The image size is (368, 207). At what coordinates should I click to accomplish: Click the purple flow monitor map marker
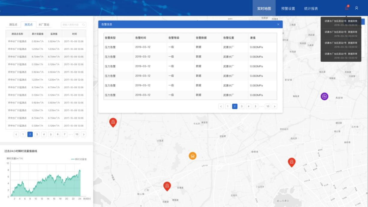click(x=325, y=96)
